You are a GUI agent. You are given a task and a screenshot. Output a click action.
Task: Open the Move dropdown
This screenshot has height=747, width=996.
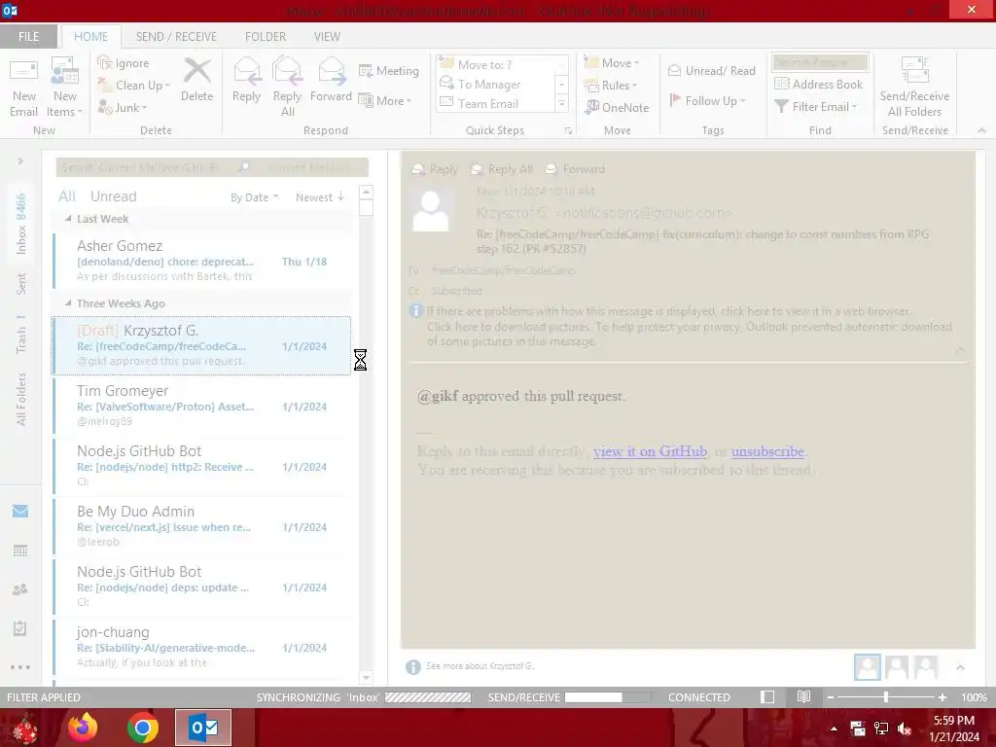[x=611, y=63]
